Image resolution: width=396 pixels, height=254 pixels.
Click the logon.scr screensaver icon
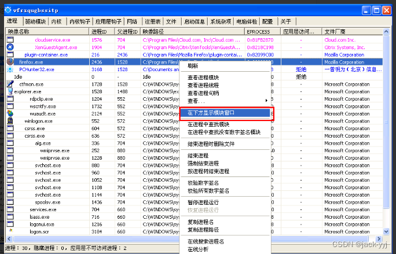10,231
